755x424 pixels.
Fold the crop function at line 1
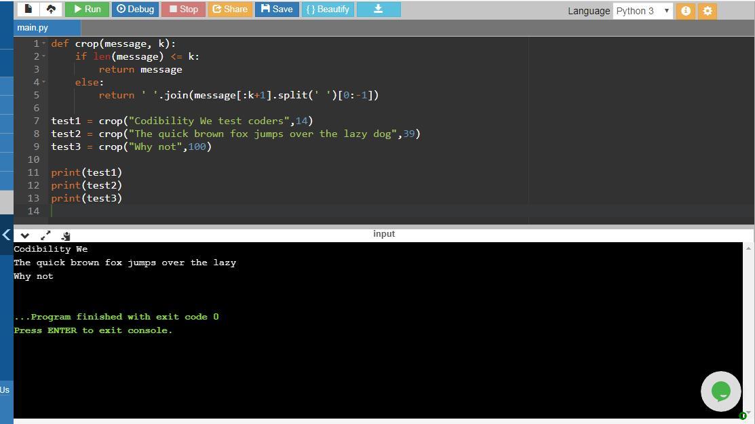pyautogui.click(x=44, y=43)
